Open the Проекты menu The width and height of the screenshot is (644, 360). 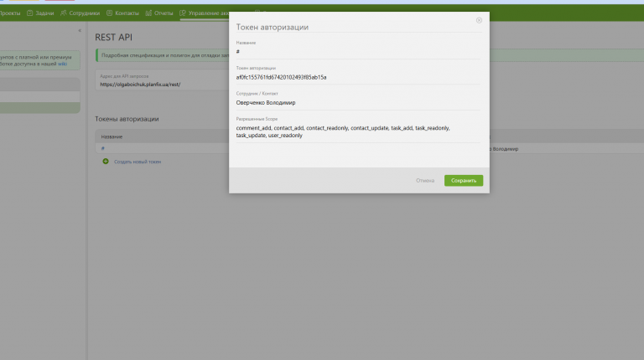(10, 13)
